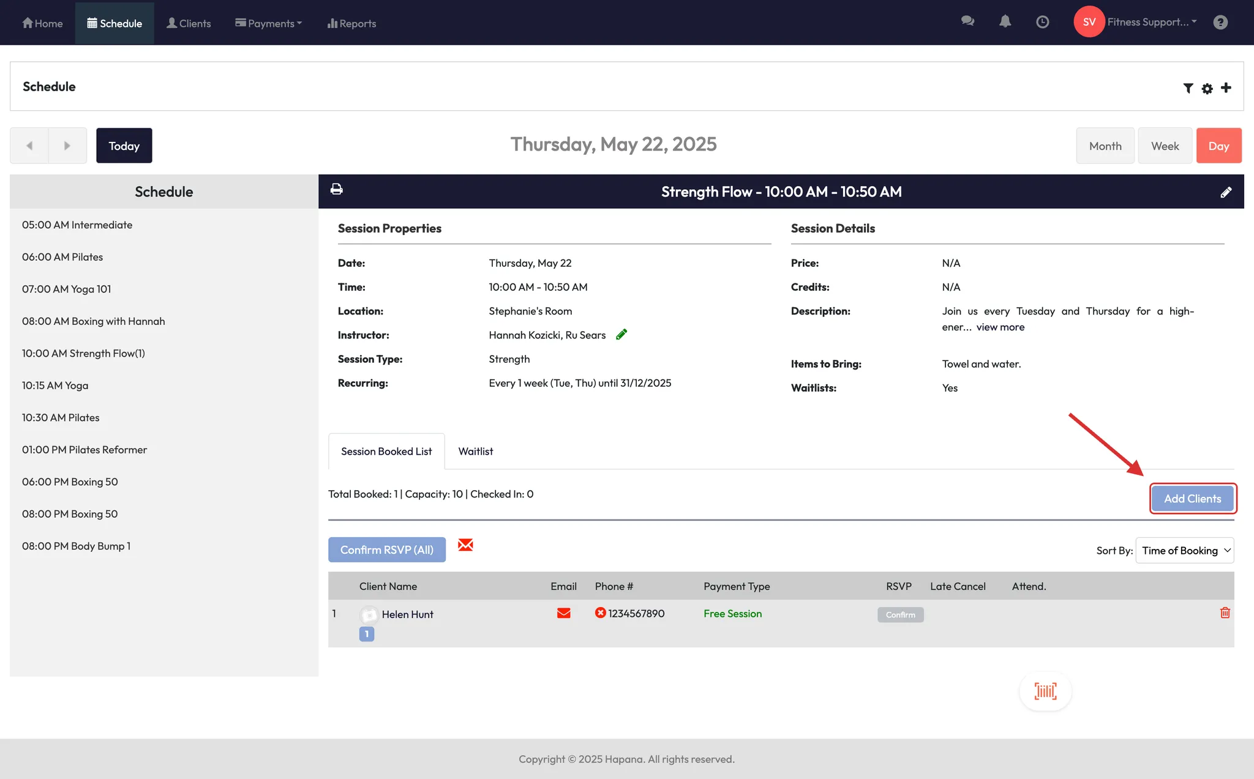Email all clients envelope icon
The height and width of the screenshot is (779, 1254).
(x=465, y=545)
